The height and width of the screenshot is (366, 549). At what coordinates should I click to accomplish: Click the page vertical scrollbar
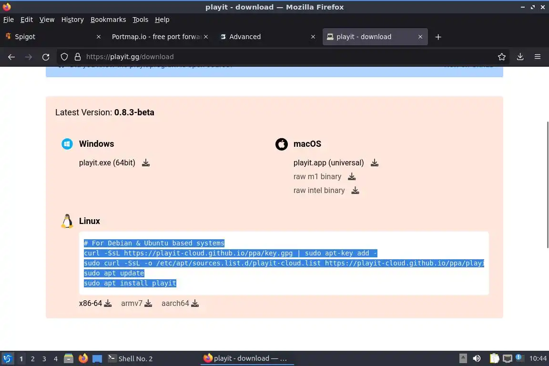pos(547,184)
